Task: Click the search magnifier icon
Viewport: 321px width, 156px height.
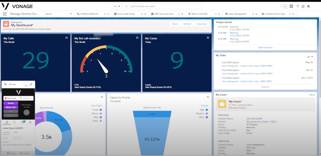Action: pos(126,6)
